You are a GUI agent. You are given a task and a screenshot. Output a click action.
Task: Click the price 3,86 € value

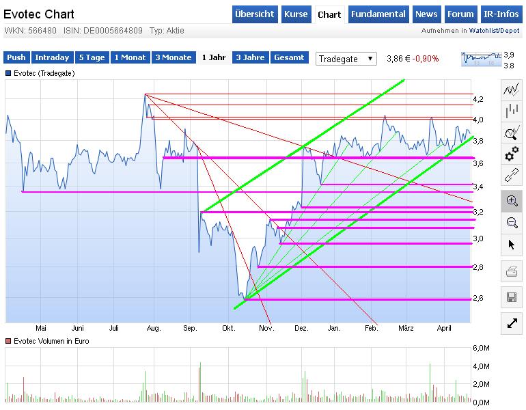point(398,59)
